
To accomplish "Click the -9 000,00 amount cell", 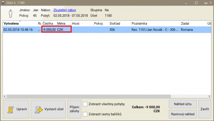I will (x=49, y=30).
